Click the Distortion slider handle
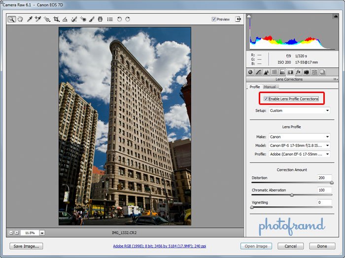345x258 pixels. click(332, 182)
